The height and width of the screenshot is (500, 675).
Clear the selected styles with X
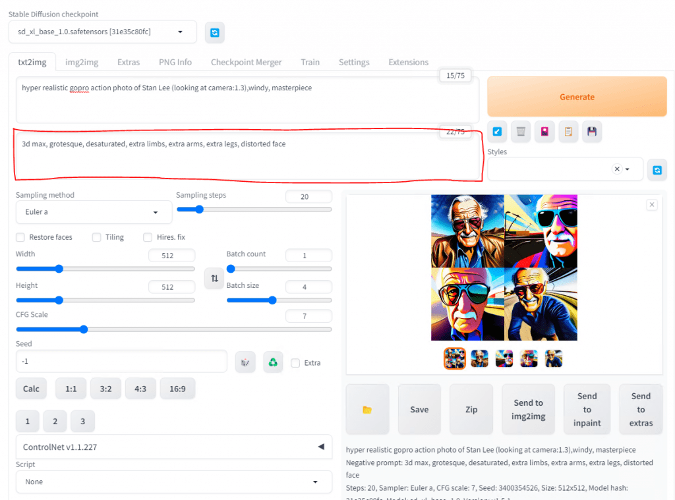point(617,169)
